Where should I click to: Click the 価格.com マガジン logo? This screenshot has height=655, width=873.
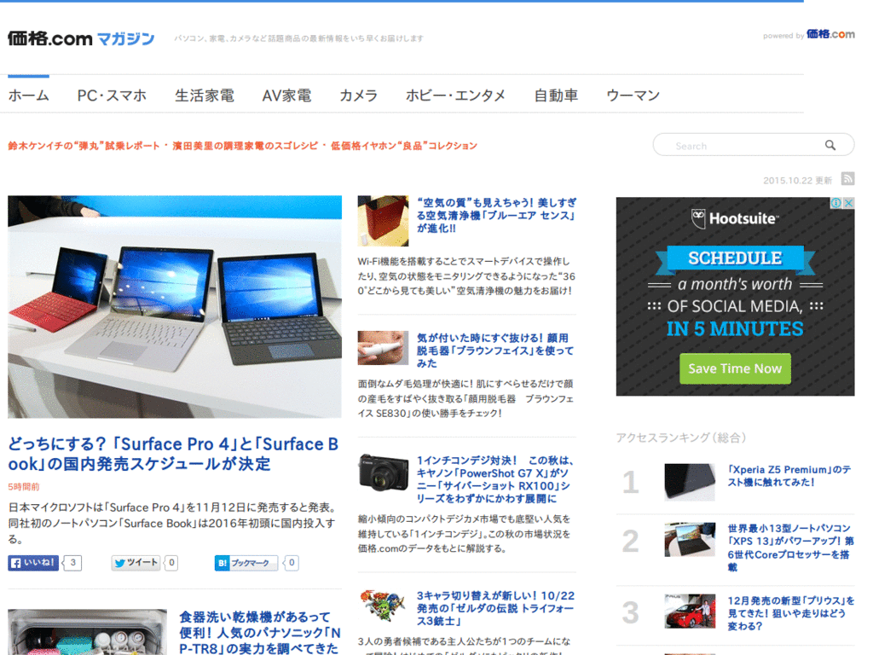point(81,38)
